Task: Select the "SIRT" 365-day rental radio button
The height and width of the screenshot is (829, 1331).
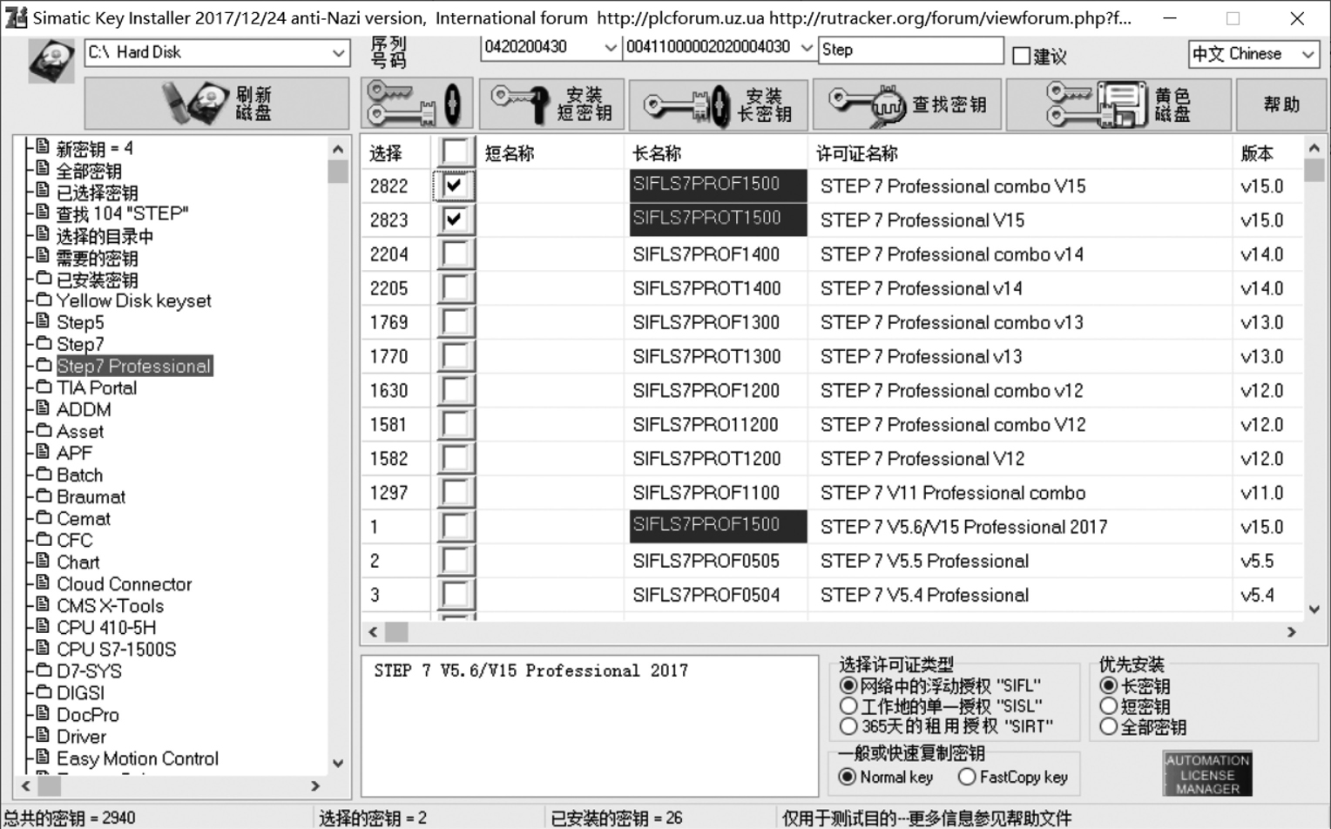Action: click(848, 726)
